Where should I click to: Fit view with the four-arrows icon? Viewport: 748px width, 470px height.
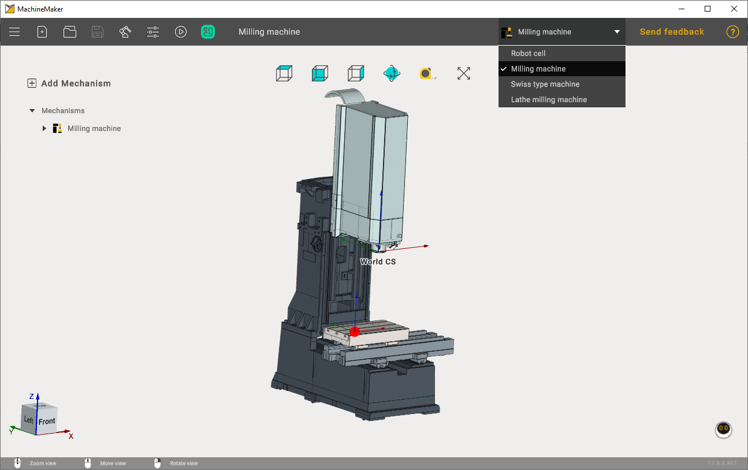464,73
